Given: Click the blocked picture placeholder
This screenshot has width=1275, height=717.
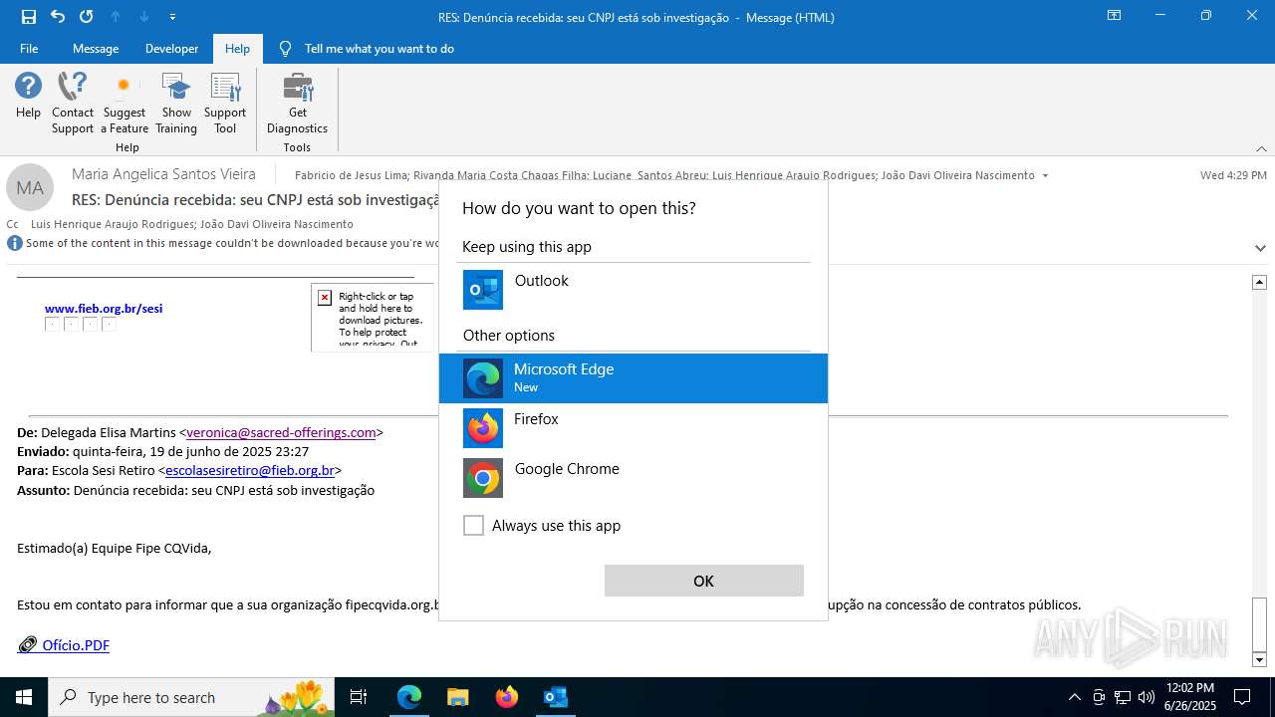Looking at the screenshot, I should pyautogui.click(x=372, y=317).
